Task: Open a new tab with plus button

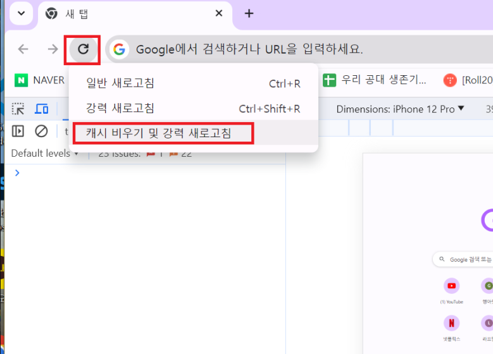Action: [x=249, y=13]
